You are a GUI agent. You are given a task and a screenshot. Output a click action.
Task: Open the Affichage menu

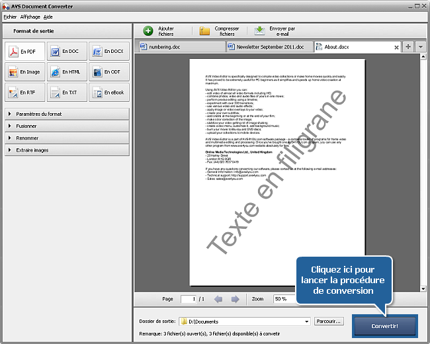click(x=30, y=17)
